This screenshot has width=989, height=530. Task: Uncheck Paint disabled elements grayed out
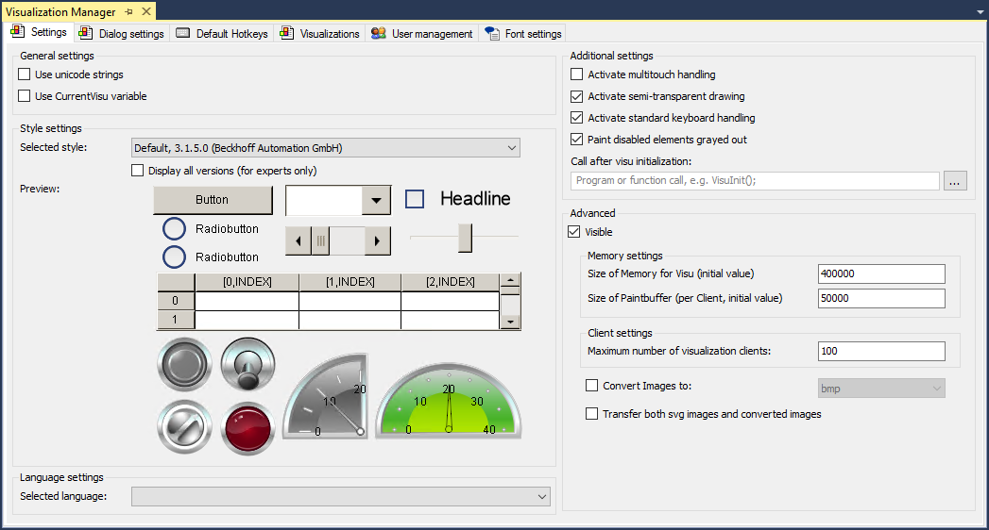[x=576, y=140]
